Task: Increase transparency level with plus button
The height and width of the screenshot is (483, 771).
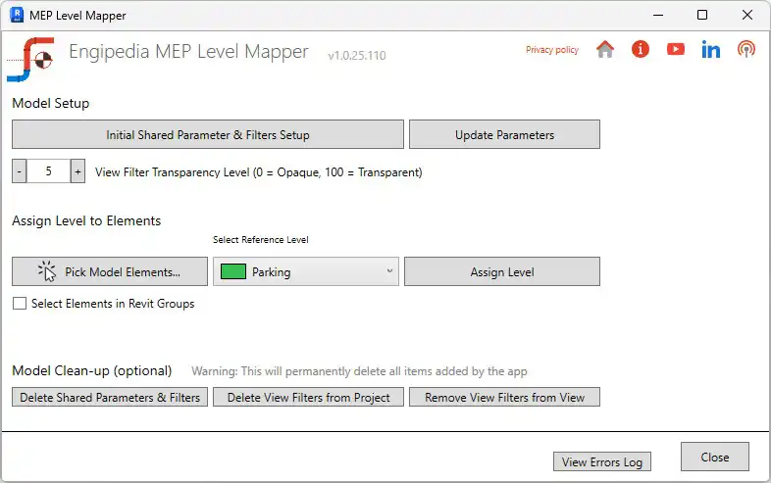Action: [x=77, y=171]
